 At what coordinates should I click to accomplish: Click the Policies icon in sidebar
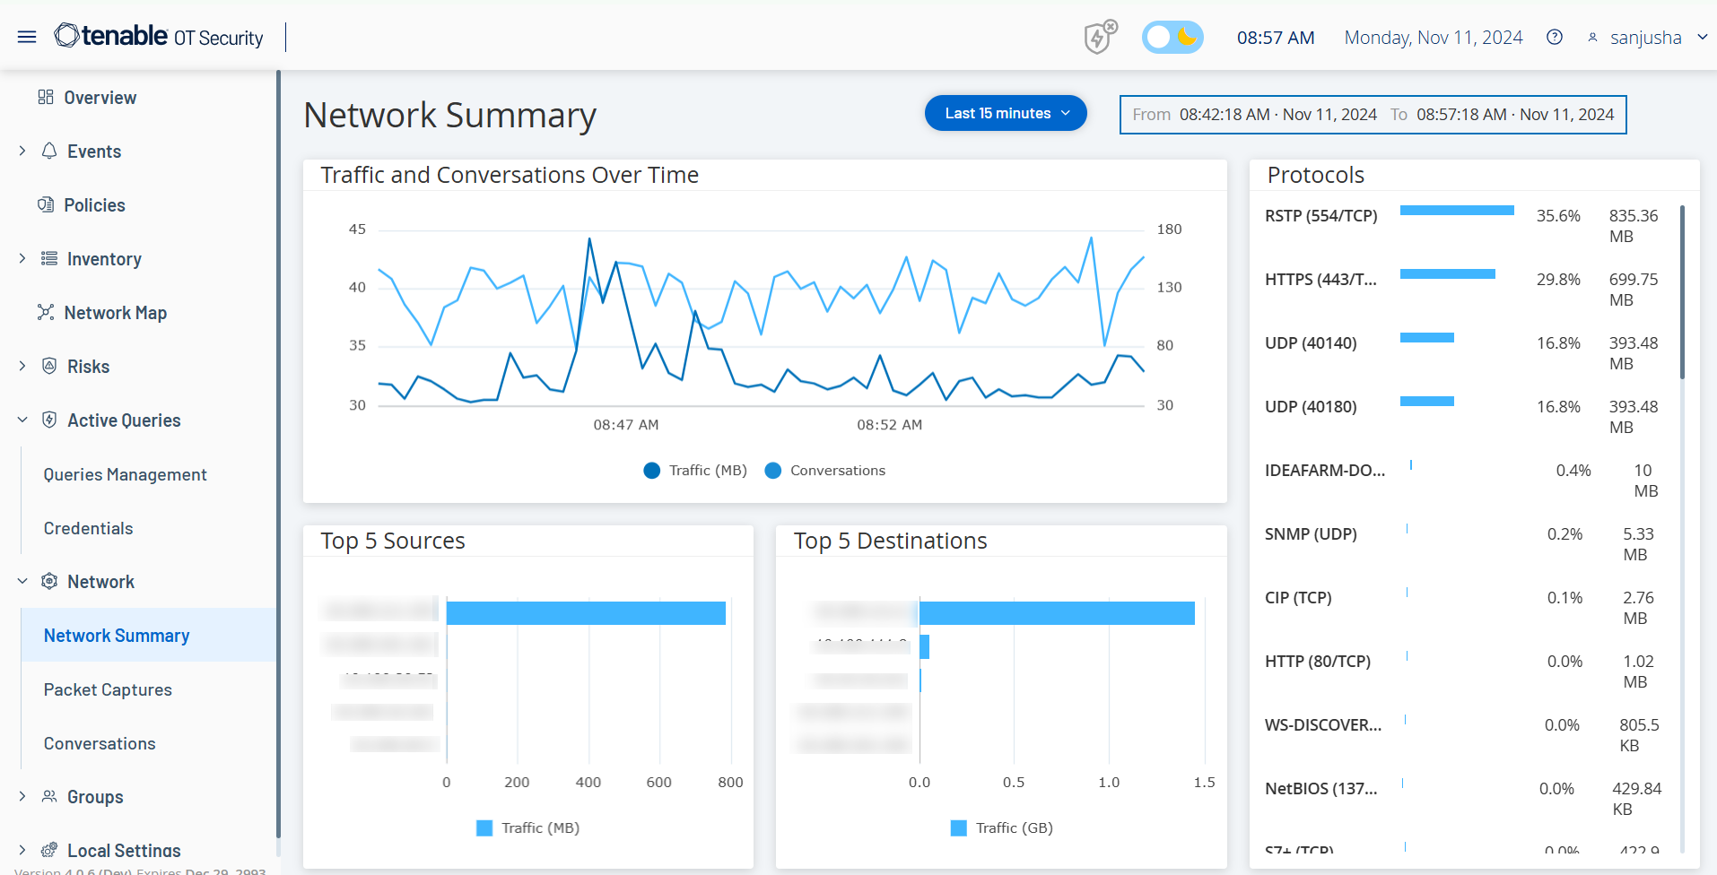pos(46,204)
